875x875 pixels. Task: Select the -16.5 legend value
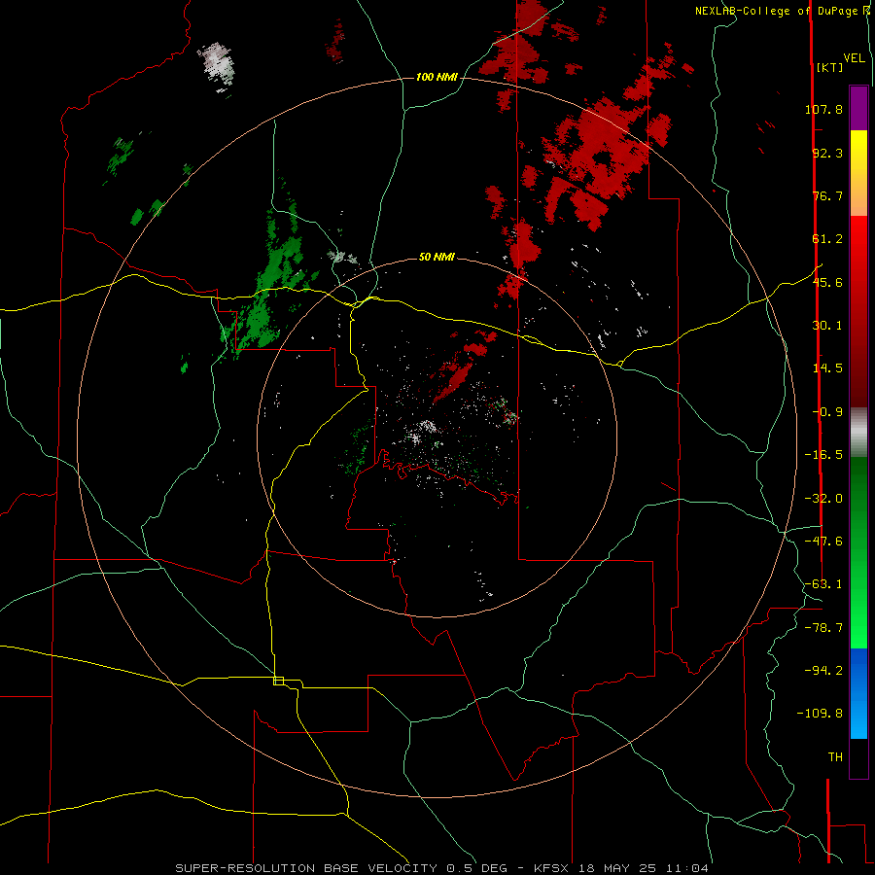tap(823, 455)
